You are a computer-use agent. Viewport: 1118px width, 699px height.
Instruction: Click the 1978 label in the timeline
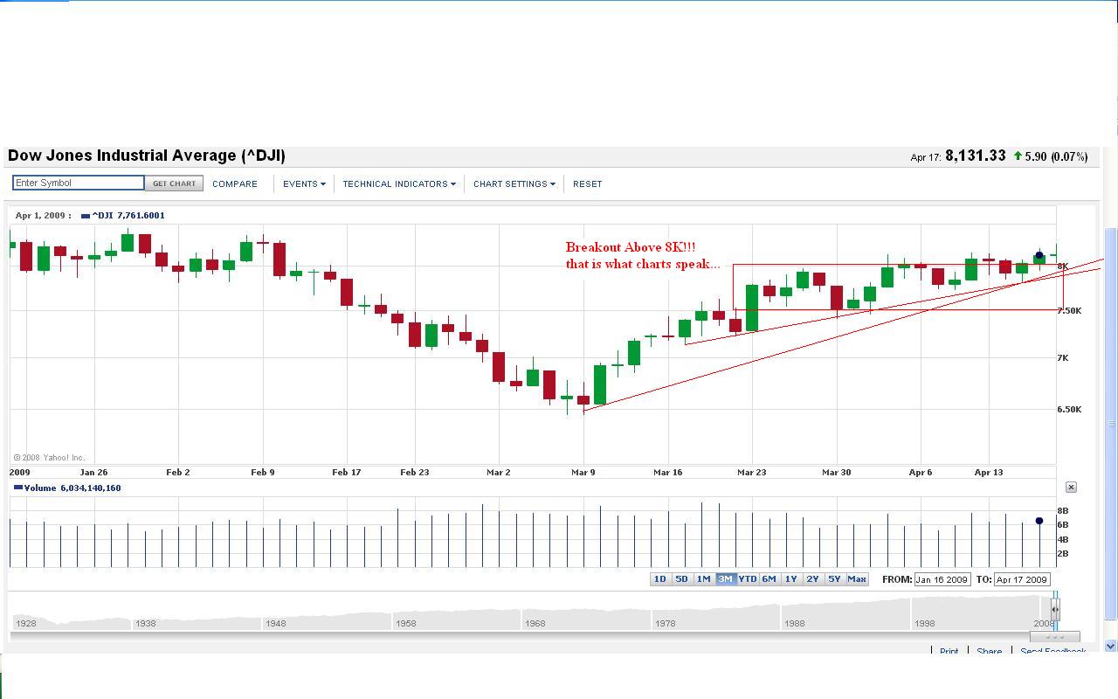pyautogui.click(x=666, y=624)
